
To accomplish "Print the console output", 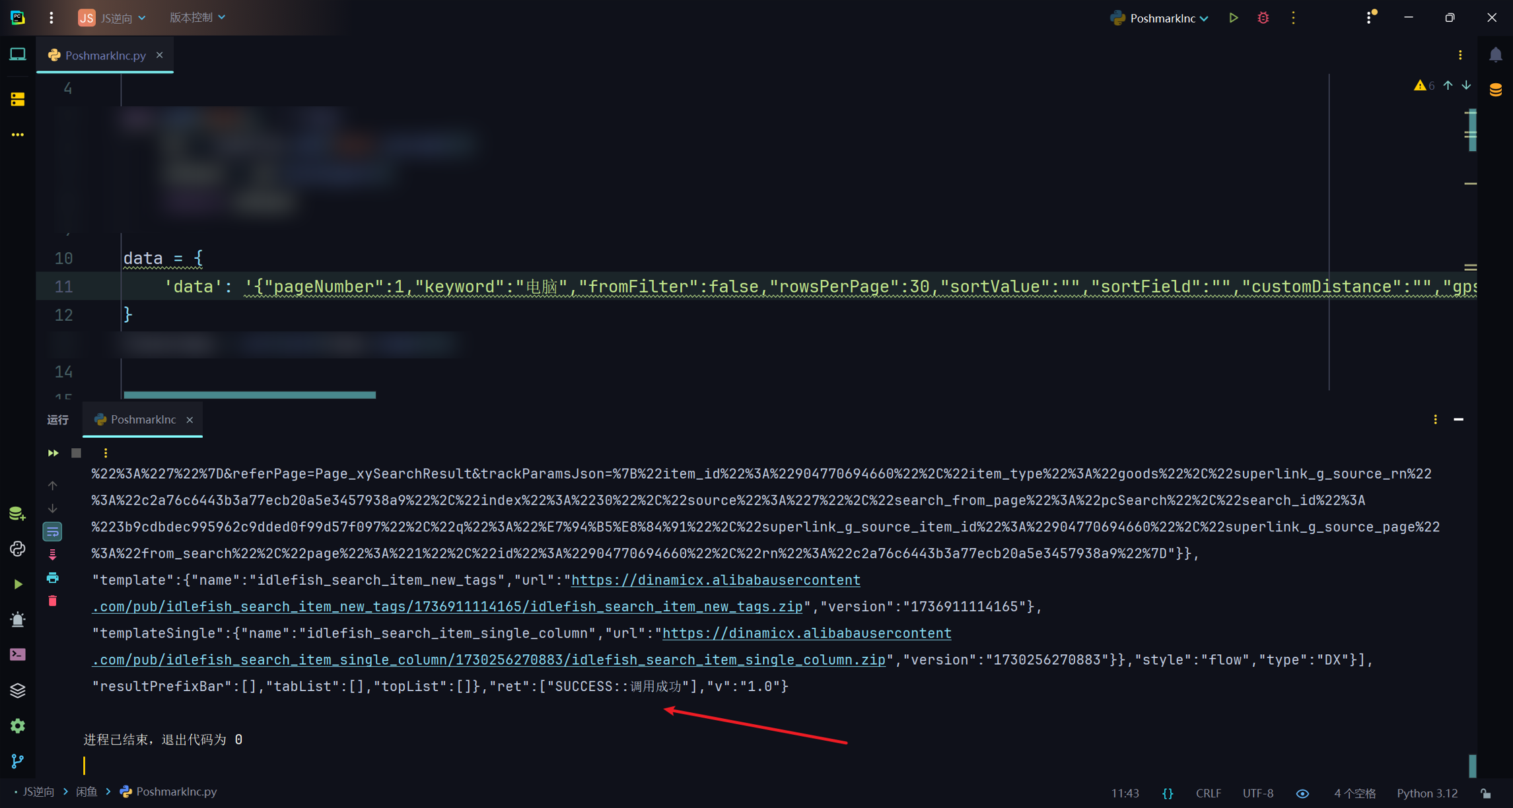I will click(53, 578).
